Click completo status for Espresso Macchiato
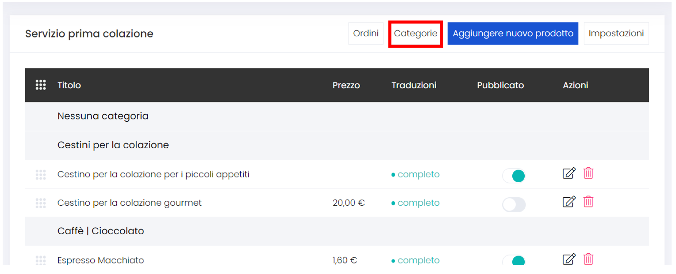 tap(415, 260)
